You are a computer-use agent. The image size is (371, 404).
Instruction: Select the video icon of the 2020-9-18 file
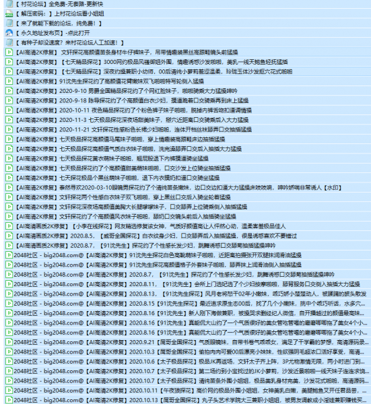[9, 100]
